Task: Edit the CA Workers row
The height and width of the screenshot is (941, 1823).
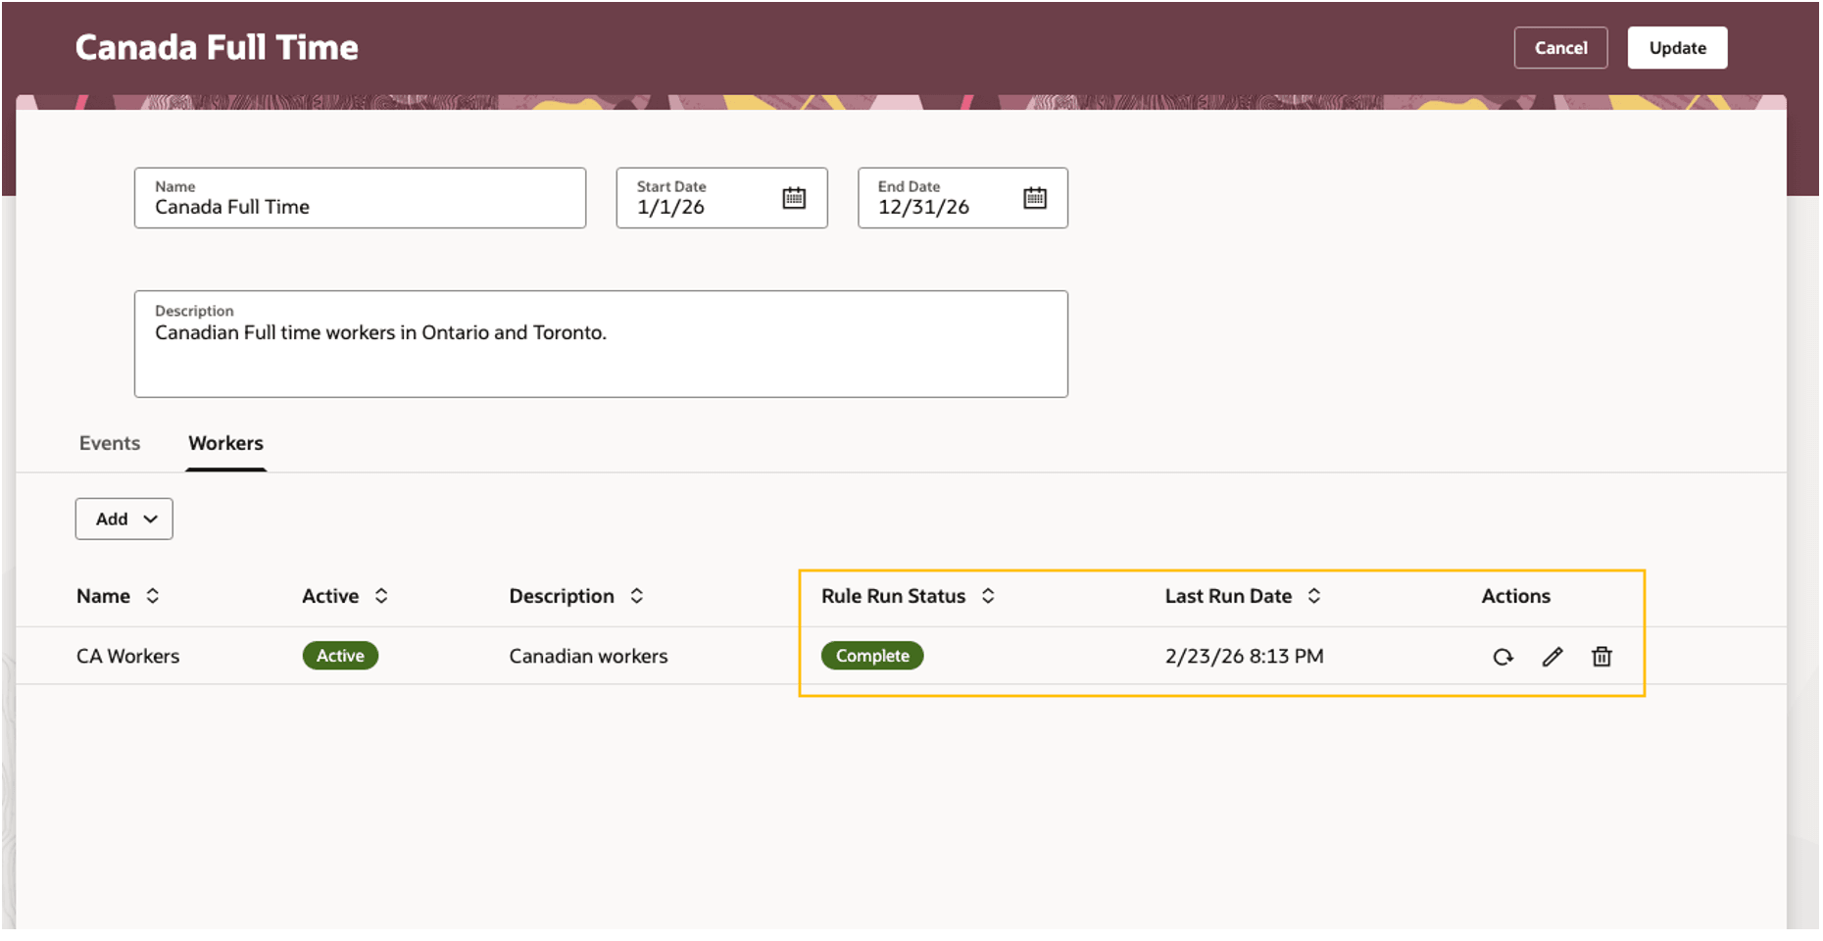Action: pos(1552,657)
